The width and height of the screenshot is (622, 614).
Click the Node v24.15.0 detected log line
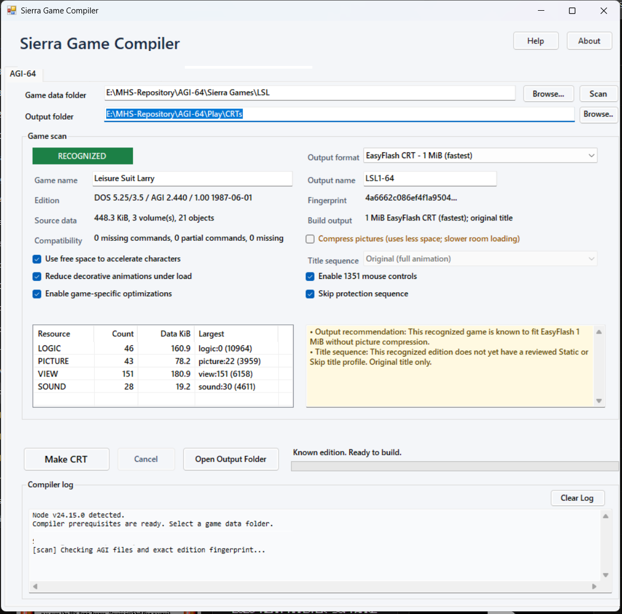point(79,515)
